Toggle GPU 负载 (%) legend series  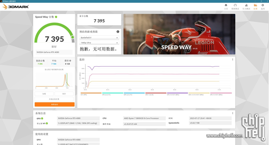pyautogui.click(x=156, y=94)
